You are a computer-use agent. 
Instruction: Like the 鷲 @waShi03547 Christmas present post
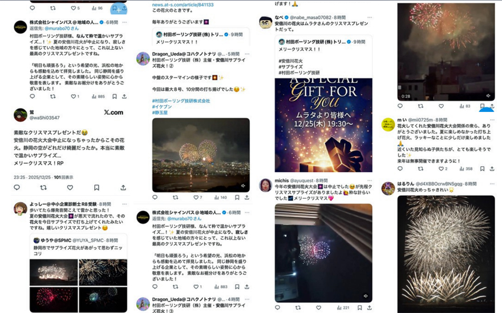click(x=70, y=187)
